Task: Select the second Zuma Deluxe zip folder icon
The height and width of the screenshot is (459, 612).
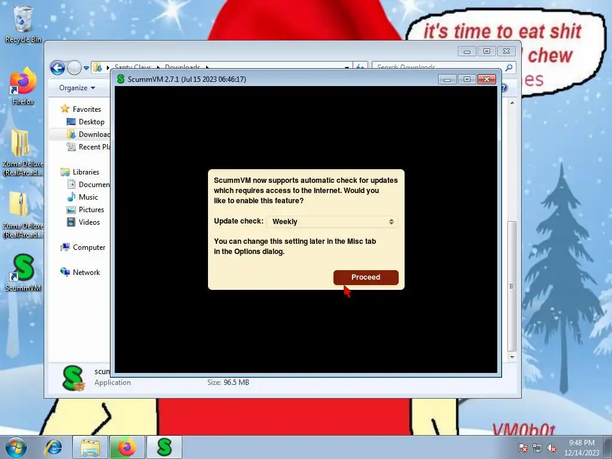Action: 23,215
